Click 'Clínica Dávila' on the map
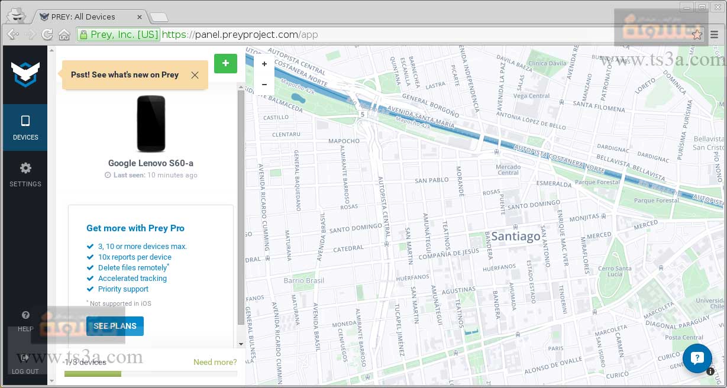This screenshot has width=727, height=388. 547,63
